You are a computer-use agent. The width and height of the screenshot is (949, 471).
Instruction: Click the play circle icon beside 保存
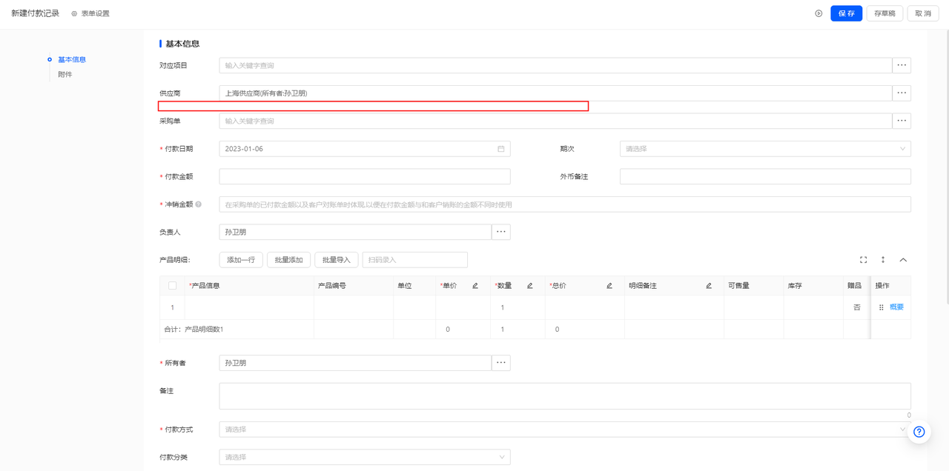coord(819,13)
